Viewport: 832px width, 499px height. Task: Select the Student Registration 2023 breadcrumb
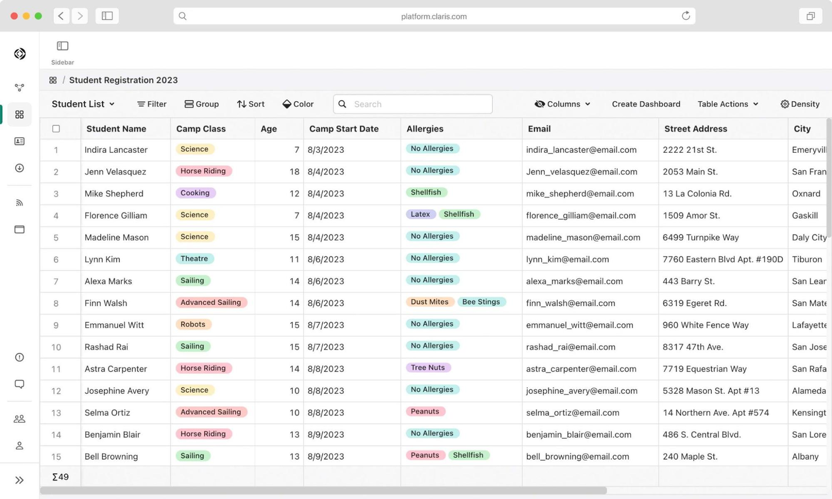coord(123,80)
